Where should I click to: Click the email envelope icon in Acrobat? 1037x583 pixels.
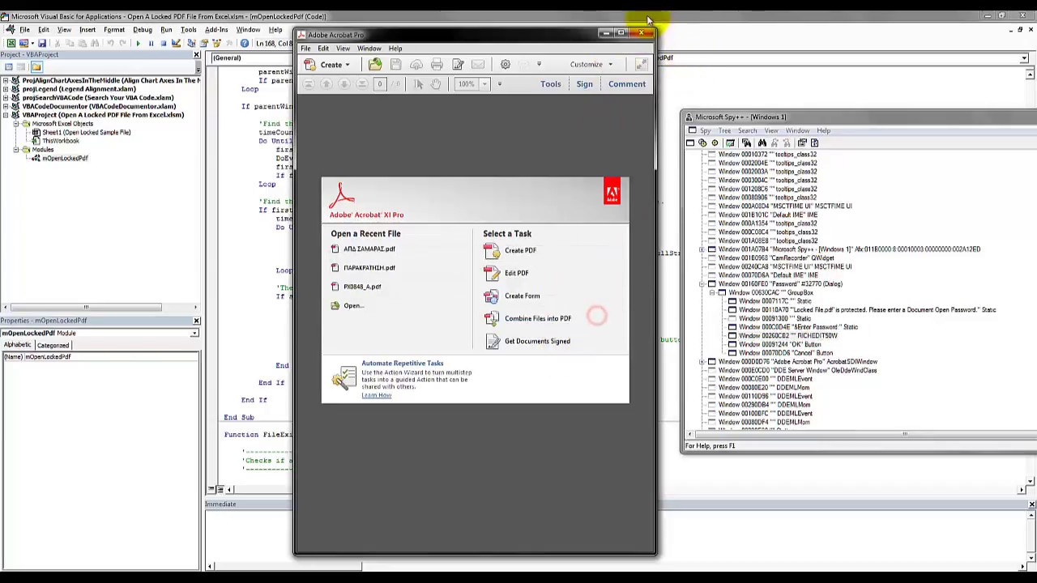tap(478, 64)
